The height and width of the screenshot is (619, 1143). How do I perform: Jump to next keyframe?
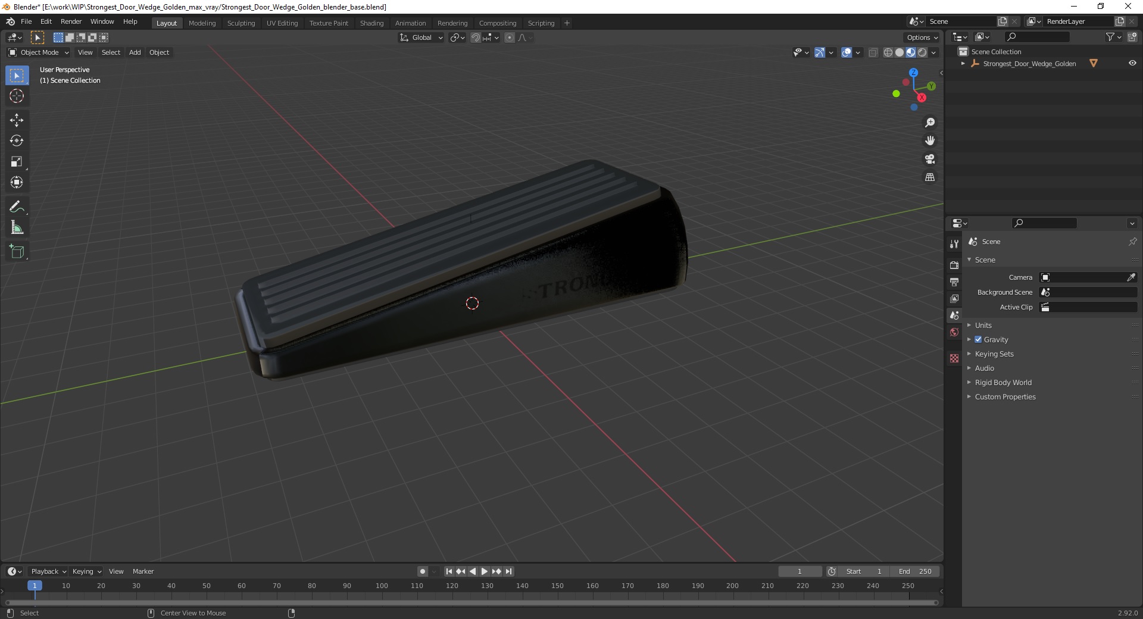(496, 571)
